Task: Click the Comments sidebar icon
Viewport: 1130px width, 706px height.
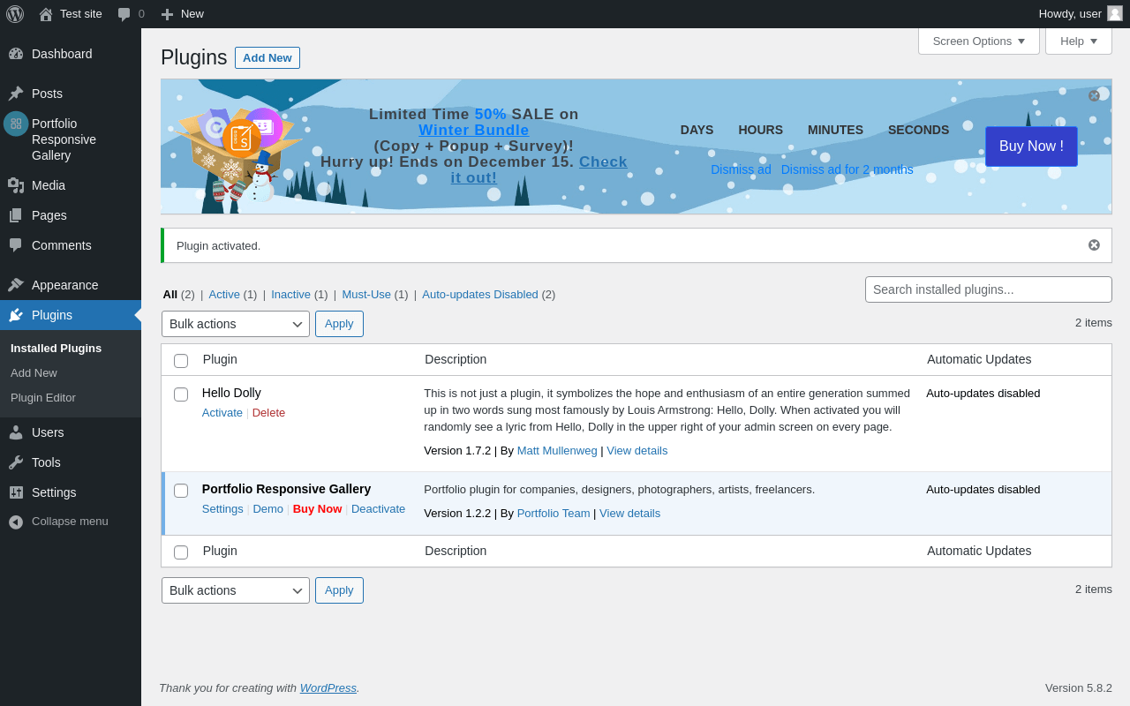Action: tap(16, 245)
